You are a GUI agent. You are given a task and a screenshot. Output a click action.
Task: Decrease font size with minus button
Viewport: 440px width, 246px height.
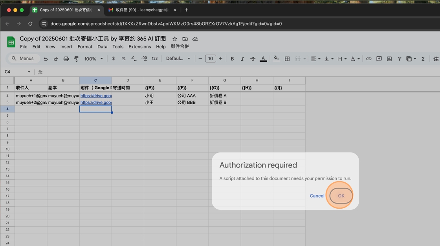200,59
